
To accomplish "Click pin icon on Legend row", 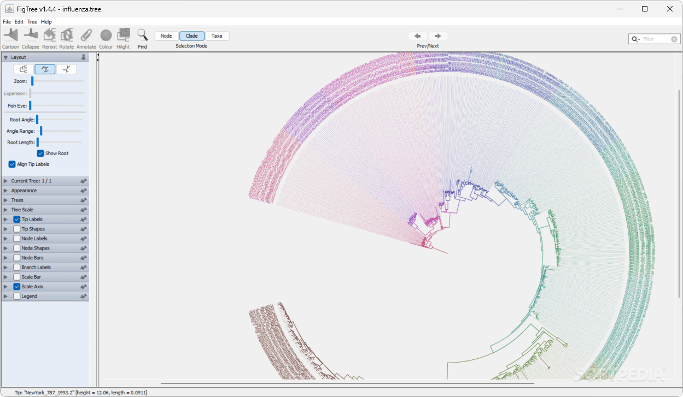I will [84, 296].
